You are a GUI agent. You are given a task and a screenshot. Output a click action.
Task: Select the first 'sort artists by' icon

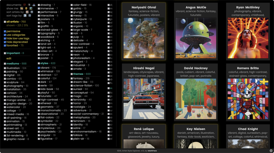coord(27,12)
